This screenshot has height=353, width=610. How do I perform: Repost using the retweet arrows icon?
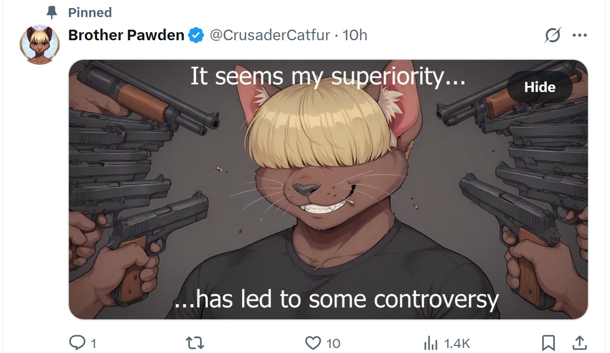point(195,343)
